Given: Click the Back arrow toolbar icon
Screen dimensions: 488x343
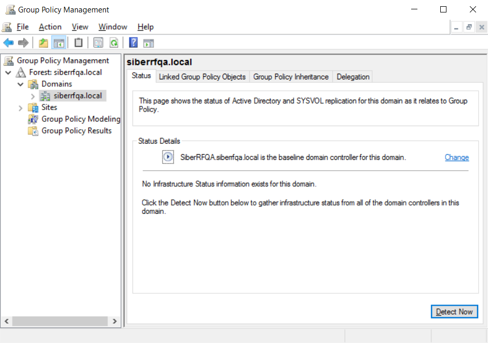Looking at the screenshot, I should pos(8,43).
